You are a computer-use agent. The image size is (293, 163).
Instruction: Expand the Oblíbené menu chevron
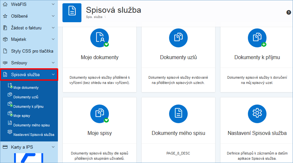(53, 16)
